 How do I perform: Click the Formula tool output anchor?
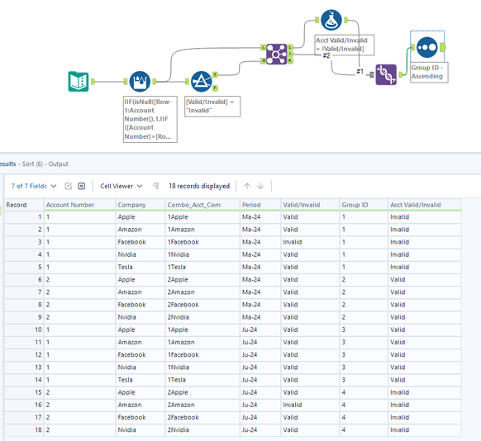(x=345, y=20)
